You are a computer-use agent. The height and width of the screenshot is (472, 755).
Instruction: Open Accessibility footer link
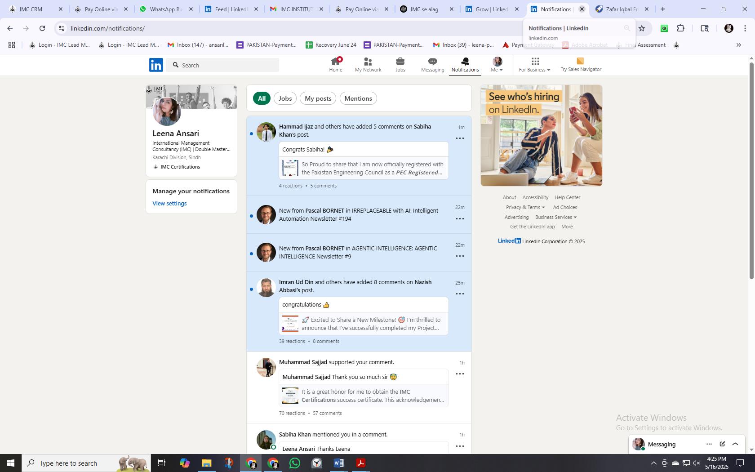coord(535,197)
